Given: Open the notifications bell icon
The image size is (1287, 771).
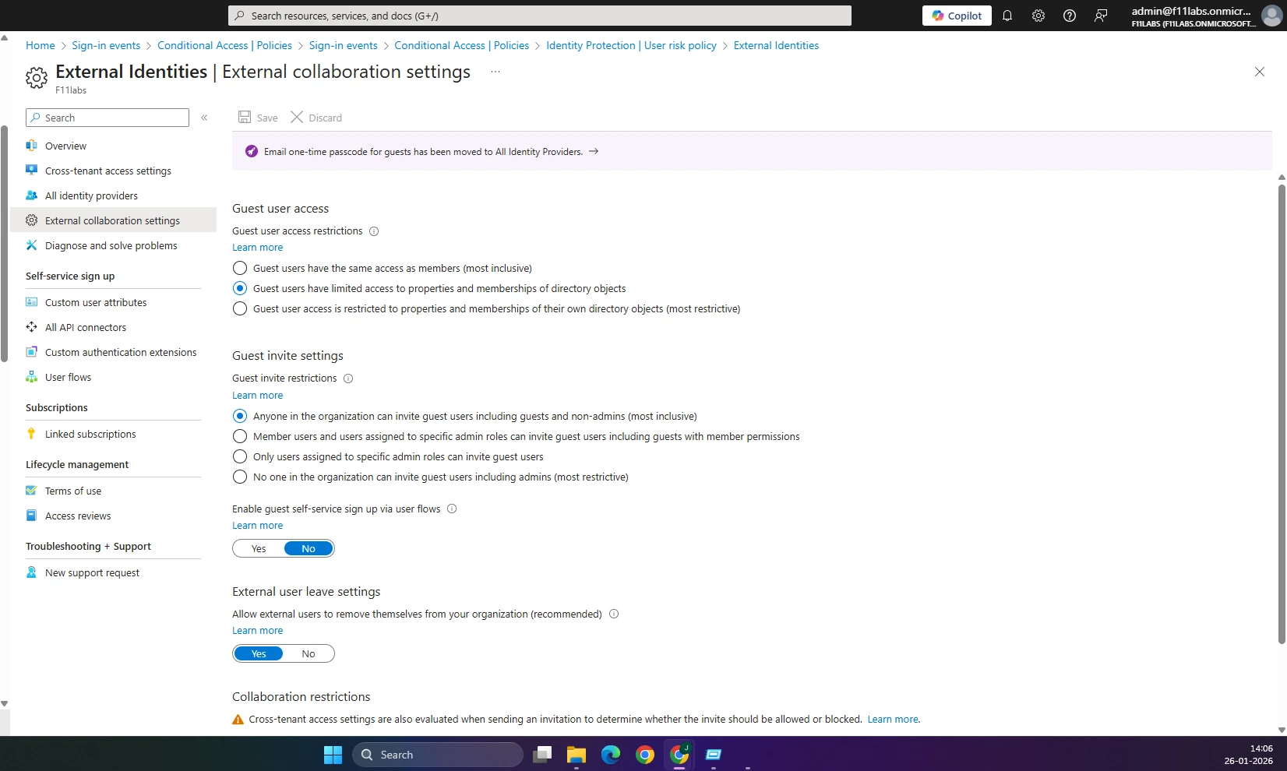Looking at the screenshot, I should click(1007, 16).
